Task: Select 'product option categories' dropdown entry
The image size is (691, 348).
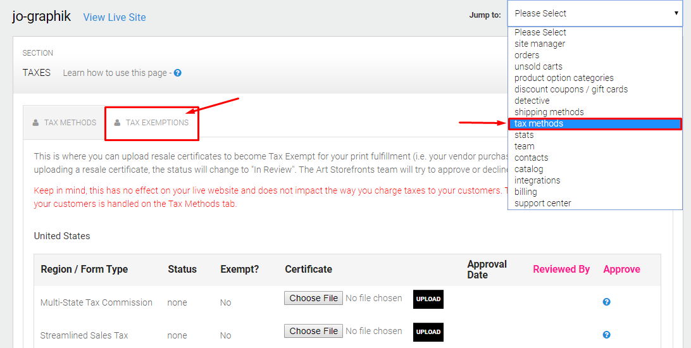Action: coord(564,78)
